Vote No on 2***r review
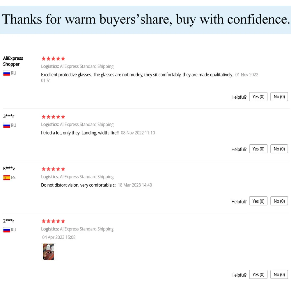 279,274
